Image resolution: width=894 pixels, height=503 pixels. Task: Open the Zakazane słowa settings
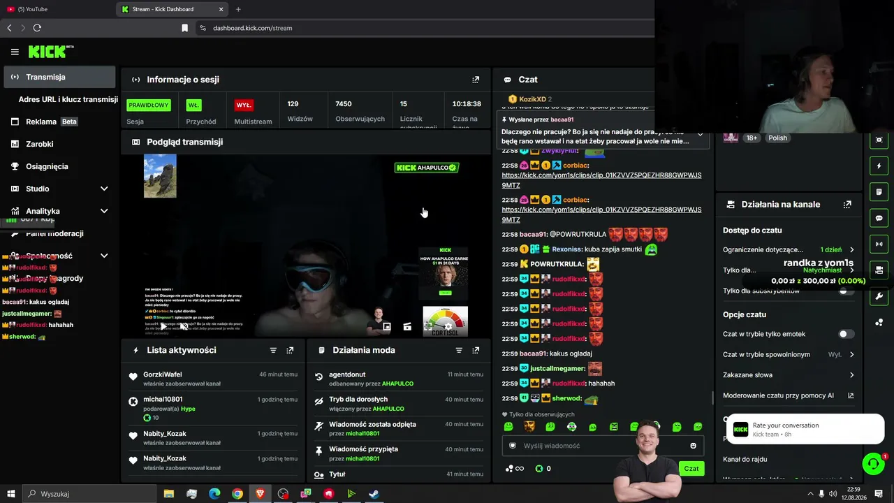pyautogui.click(x=789, y=375)
